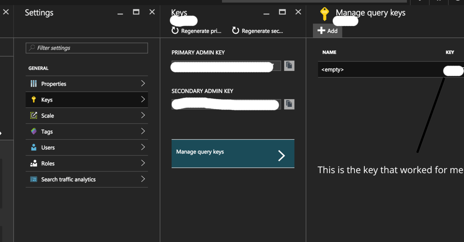Expand the Search traffic analytics chevron
The height and width of the screenshot is (242, 464).
(143, 179)
